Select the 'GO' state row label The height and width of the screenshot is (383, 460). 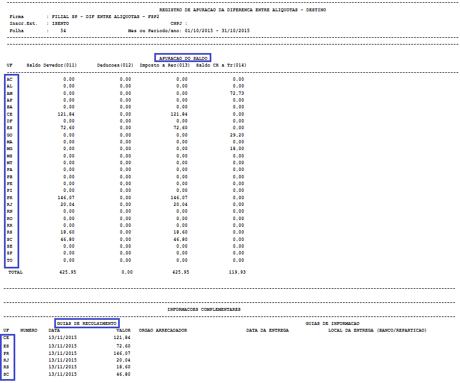coord(10,135)
